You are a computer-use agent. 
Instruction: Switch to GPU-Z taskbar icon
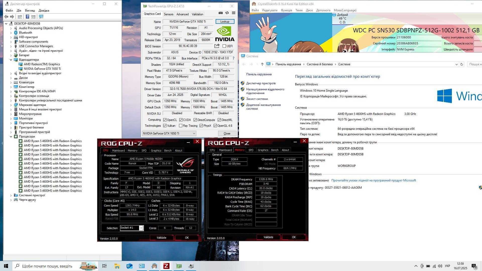pyautogui.click(x=179, y=266)
